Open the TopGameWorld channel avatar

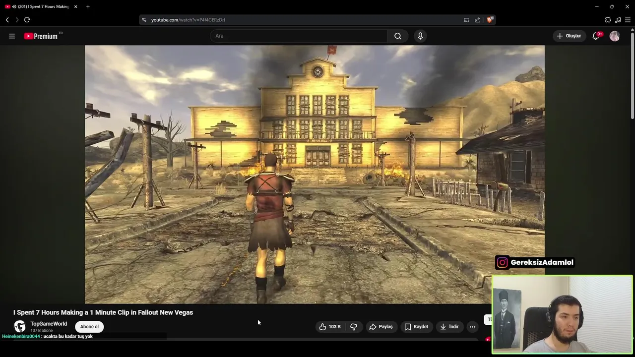pyautogui.click(x=19, y=326)
